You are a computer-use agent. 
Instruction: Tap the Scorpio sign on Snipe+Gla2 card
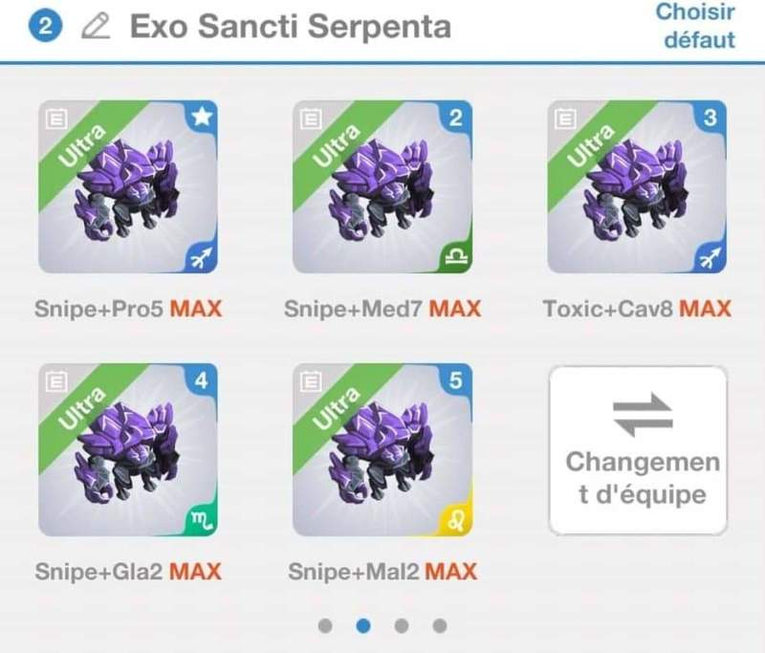pyautogui.click(x=203, y=521)
